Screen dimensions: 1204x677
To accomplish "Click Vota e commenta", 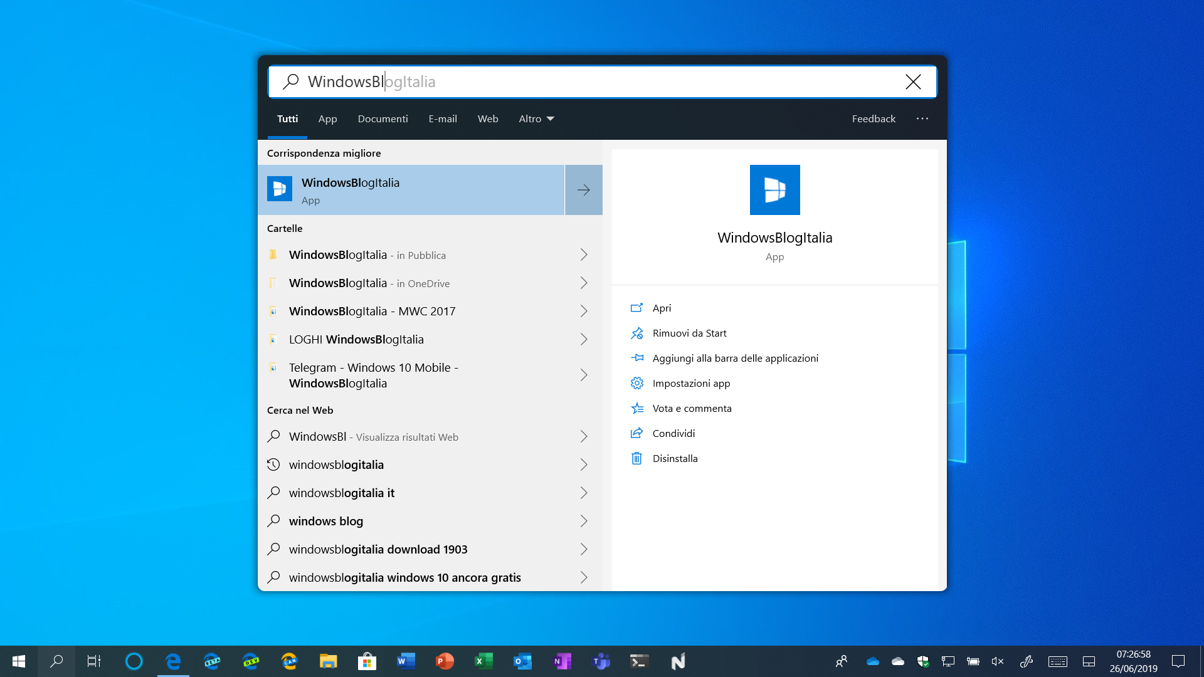I will click(692, 408).
